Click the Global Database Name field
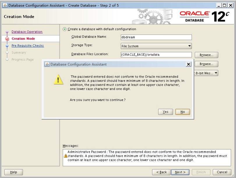 click(156, 37)
